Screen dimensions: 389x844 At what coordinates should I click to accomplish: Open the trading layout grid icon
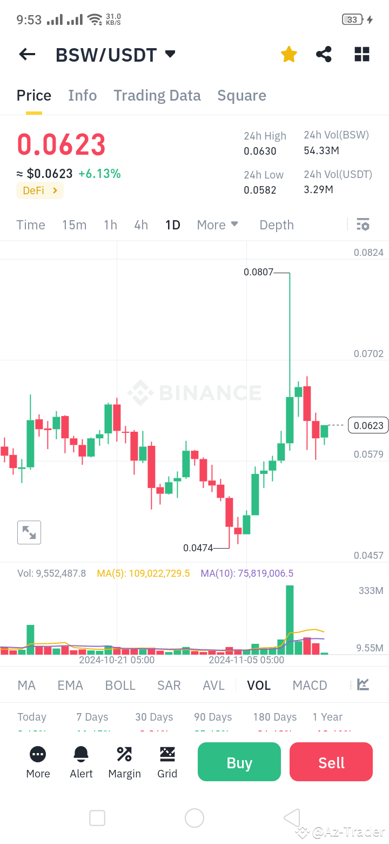click(x=361, y=54)
